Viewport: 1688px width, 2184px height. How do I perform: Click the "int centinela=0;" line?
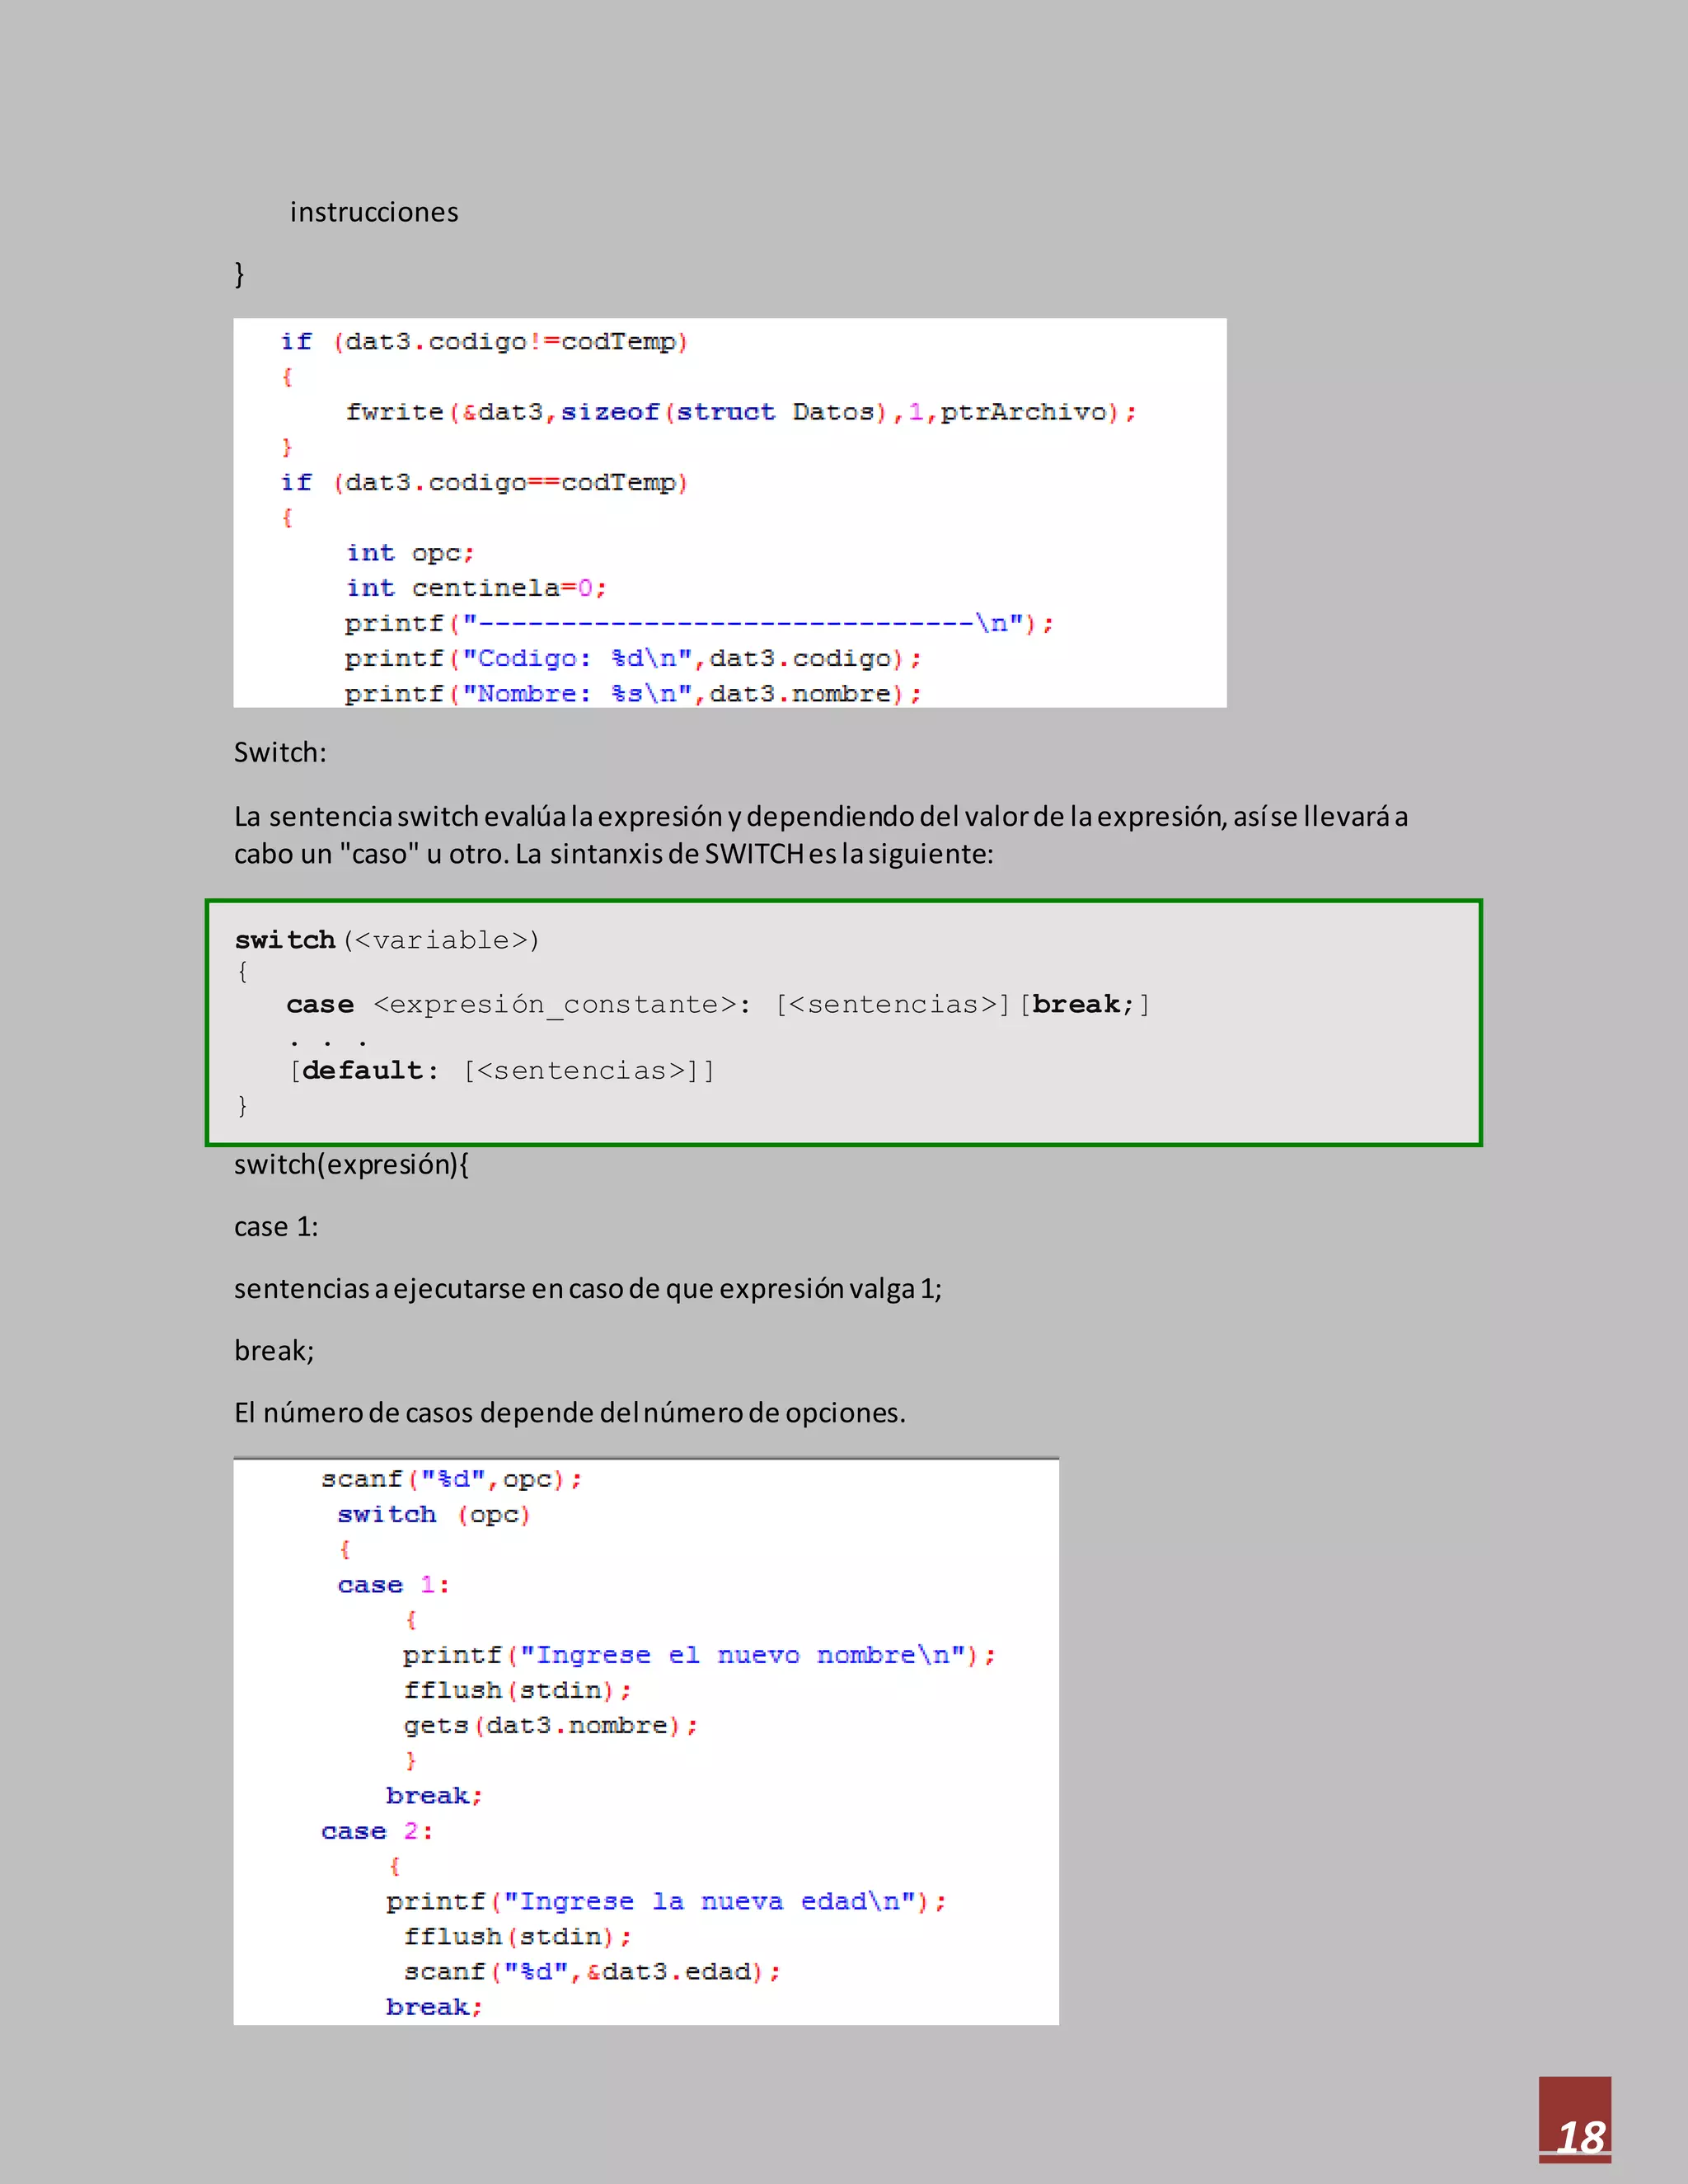(476, 588)
